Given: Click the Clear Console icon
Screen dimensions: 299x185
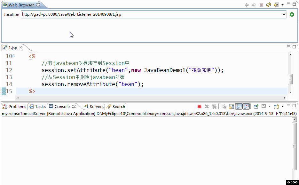Looking at the screenshot, I should pyautogui.click(x=223, y=107).
